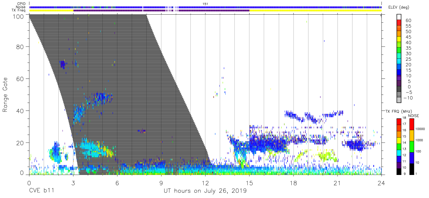429x198 pixels.
Task: Click the yellow 40–45 segment of ELEV colorbar
Action: (399, 40)
